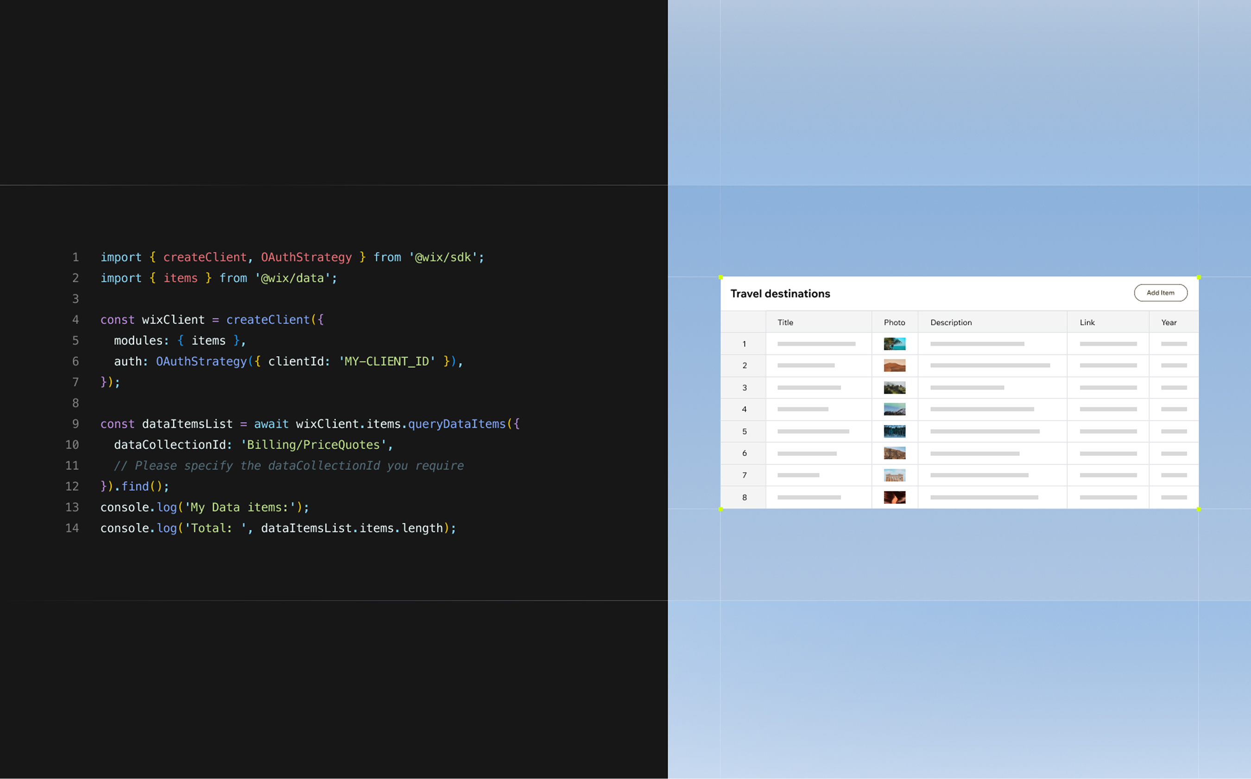Viewport: 1251px width, 779px height.
Task: Click line number 14 in the gutter
Action: (72, 528)
